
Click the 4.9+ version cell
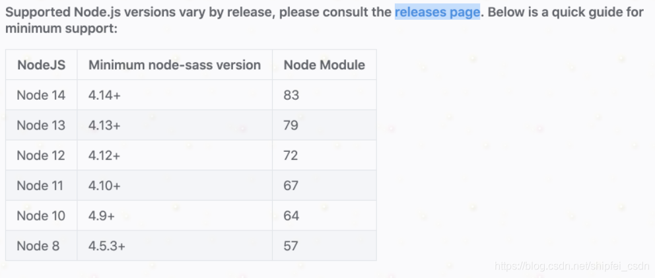[x=174, y=215]
